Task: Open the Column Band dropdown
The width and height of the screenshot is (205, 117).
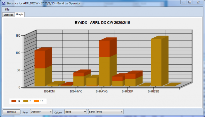Action: click(76, 112)
